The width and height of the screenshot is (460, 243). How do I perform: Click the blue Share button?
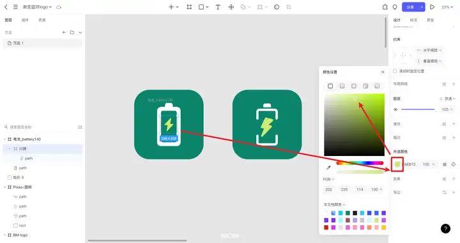pyautogui.click(x=410, y=7)
